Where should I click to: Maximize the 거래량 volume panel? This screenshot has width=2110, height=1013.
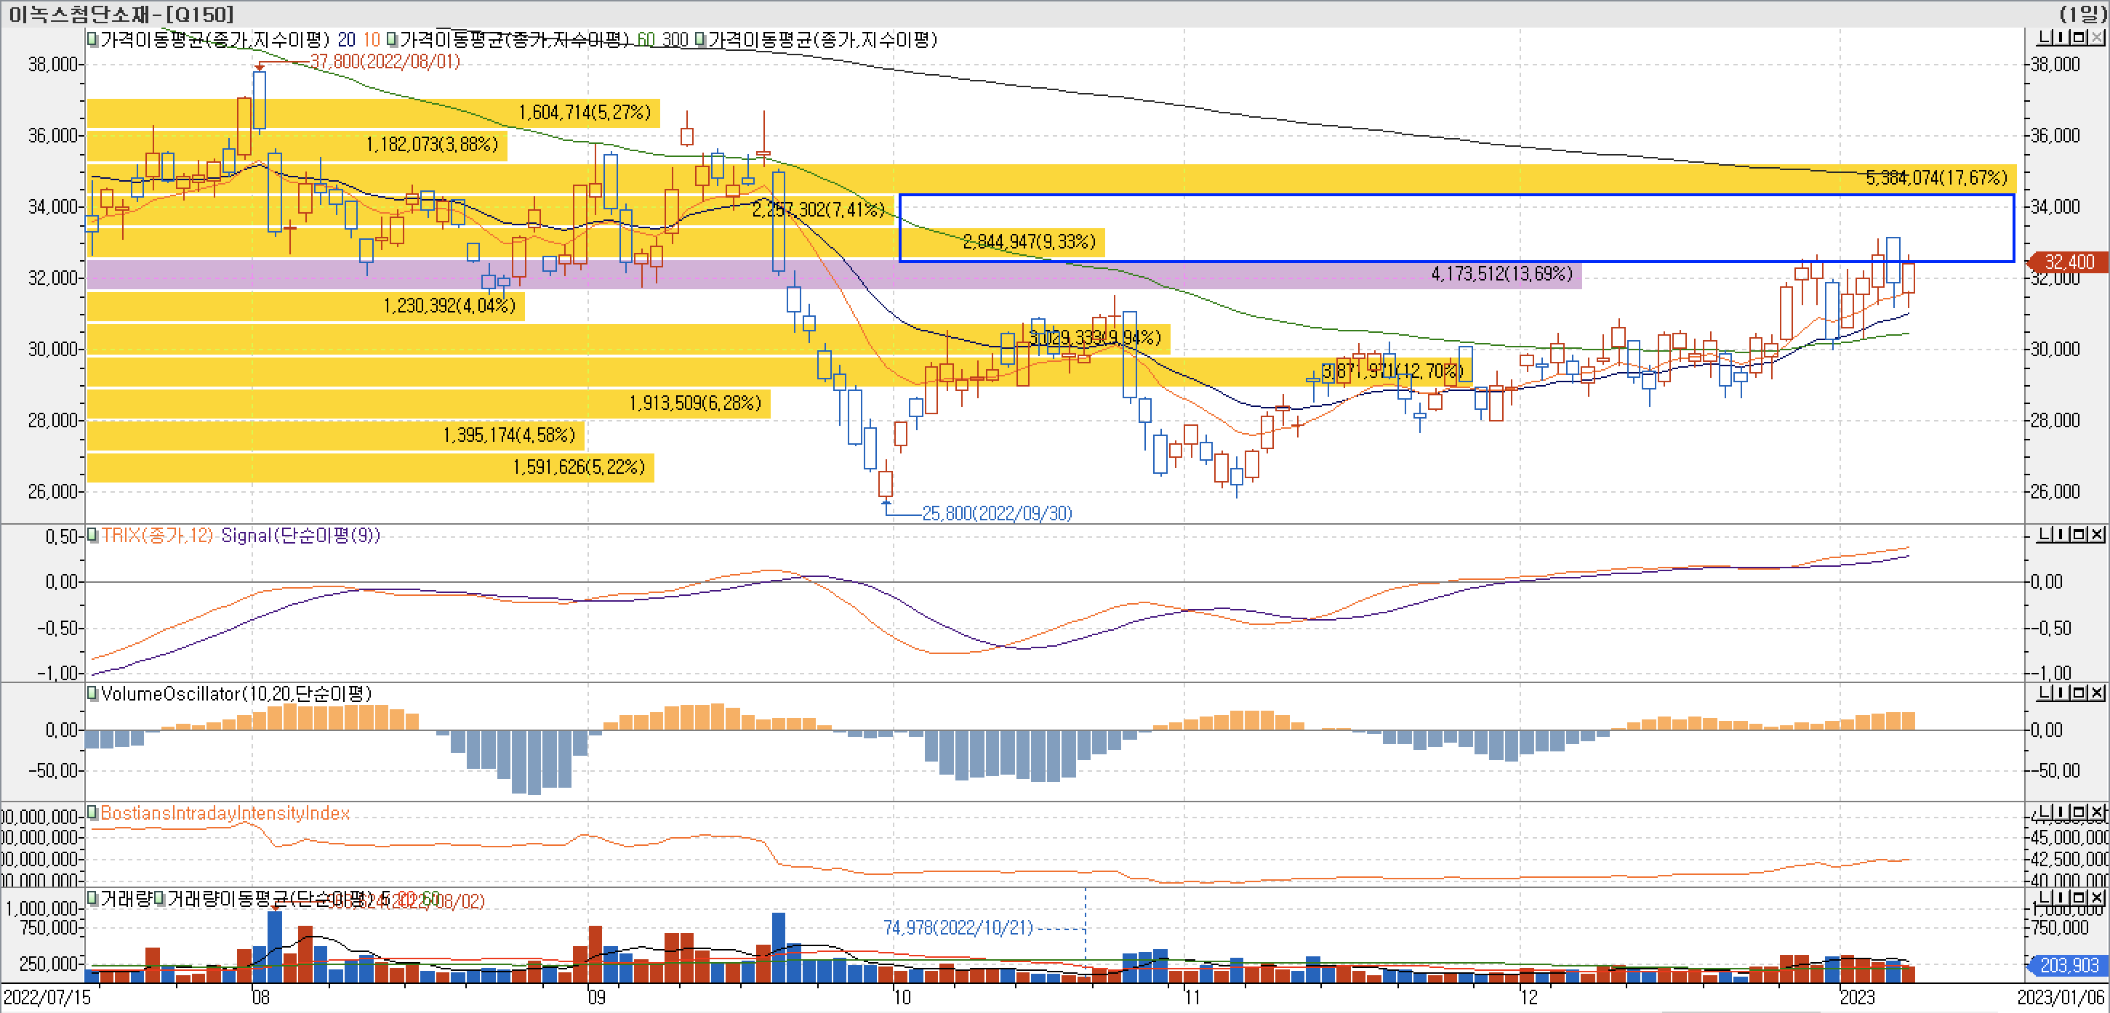[2080, 899]
